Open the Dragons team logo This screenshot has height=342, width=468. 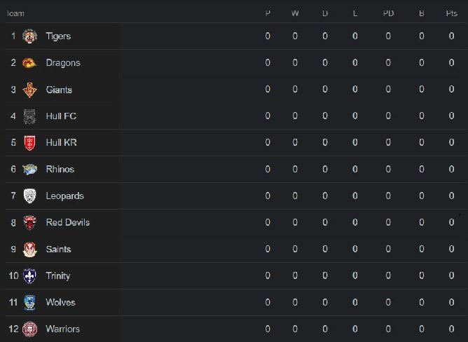[30, 63]
